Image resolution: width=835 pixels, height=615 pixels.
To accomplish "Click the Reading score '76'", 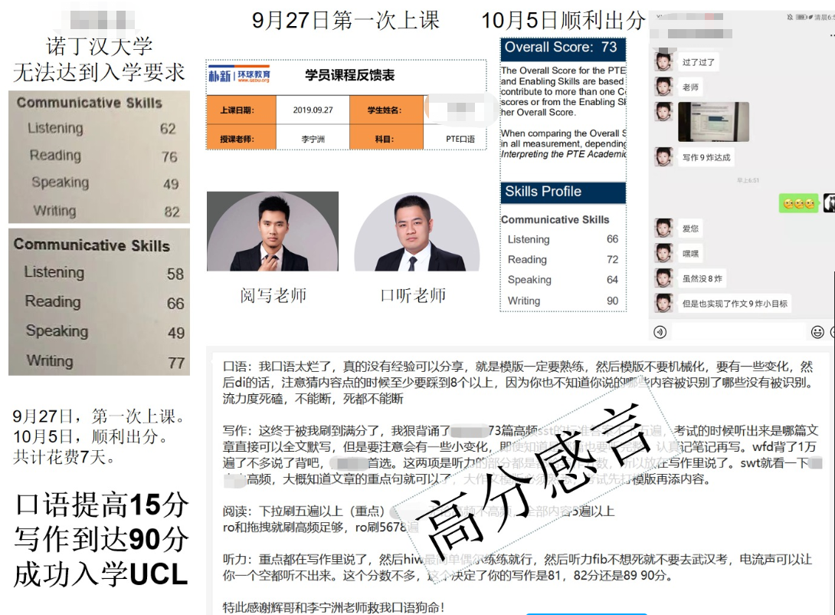I will (x=169, y=156).
